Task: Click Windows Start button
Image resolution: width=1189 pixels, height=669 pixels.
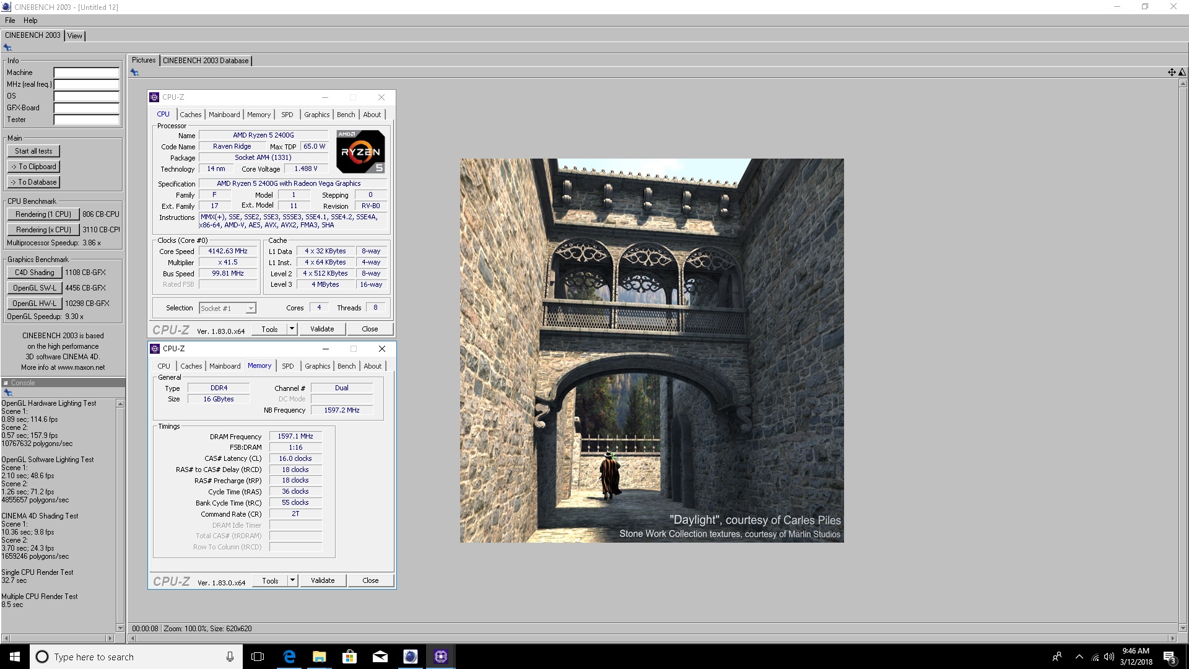Action: click(15, 657)
